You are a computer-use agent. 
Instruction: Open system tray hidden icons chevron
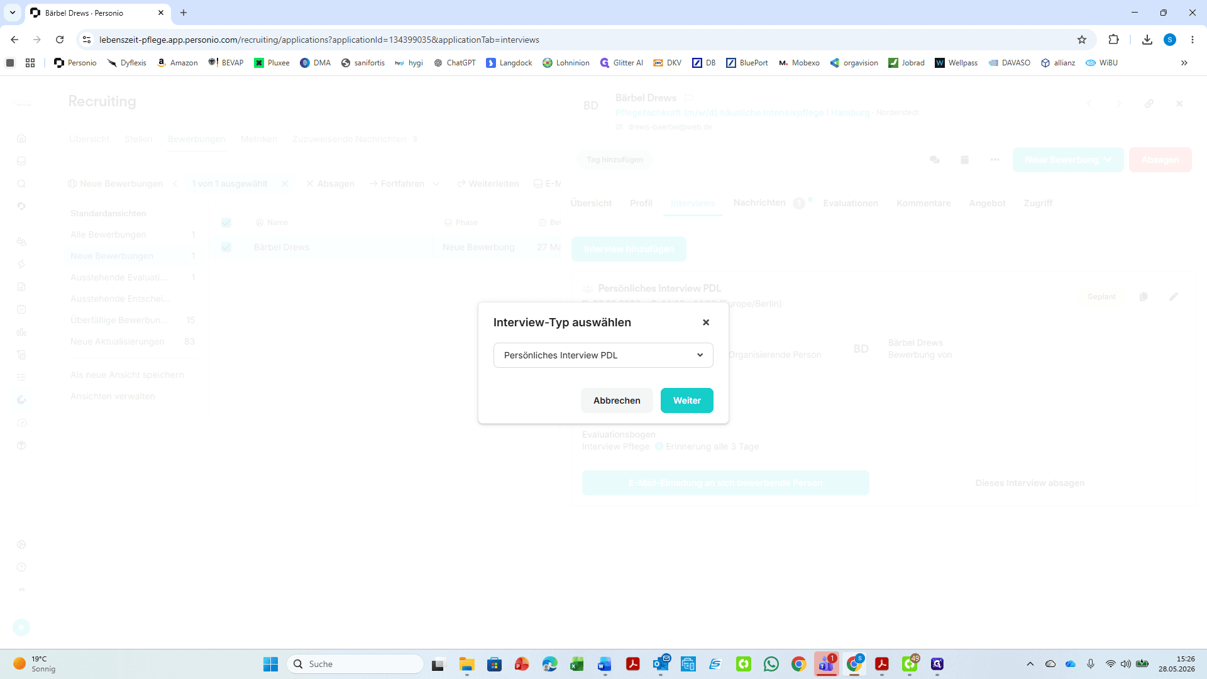1030,664
